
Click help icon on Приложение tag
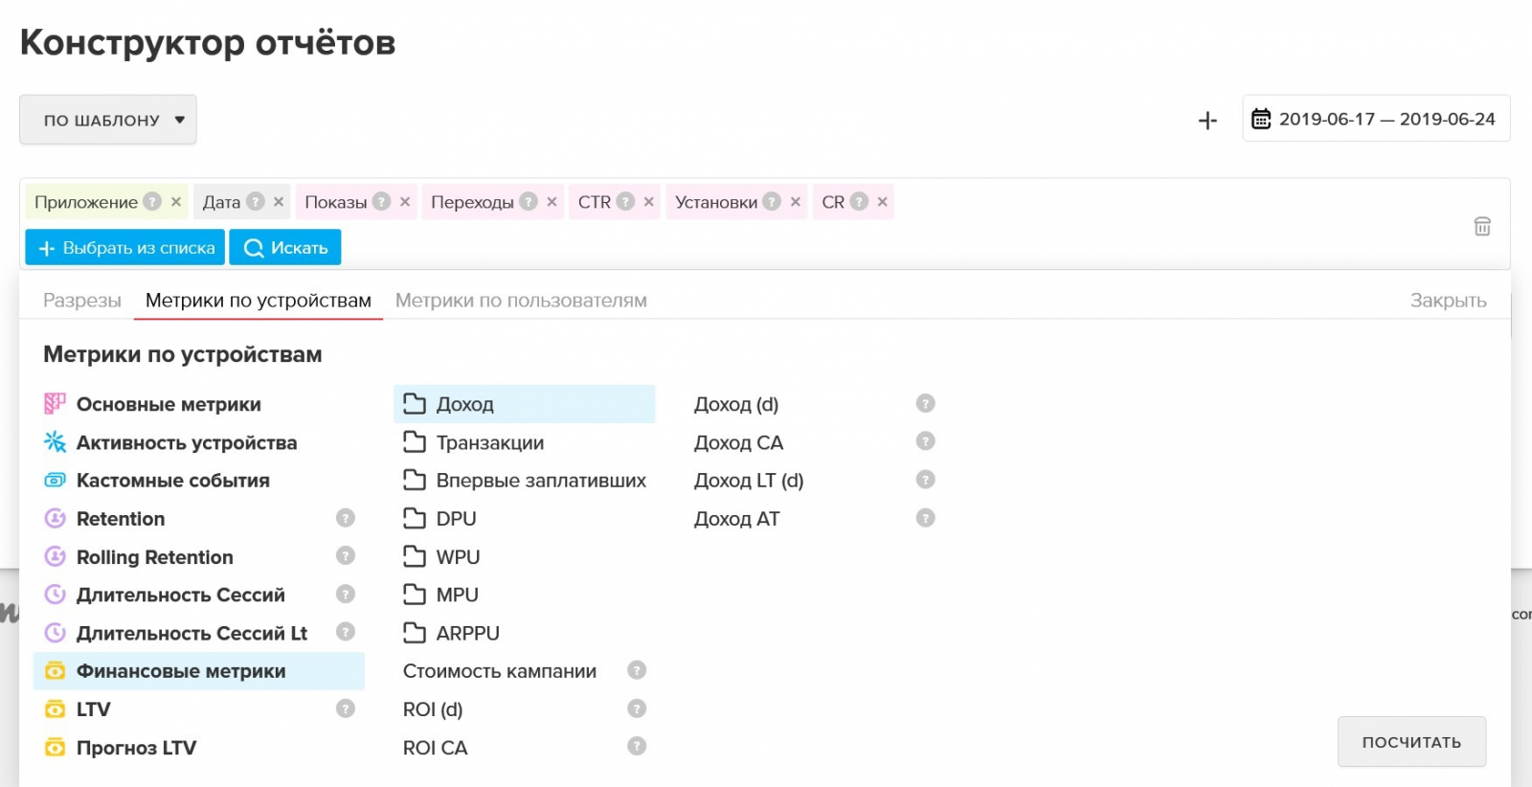coord(152,201)
